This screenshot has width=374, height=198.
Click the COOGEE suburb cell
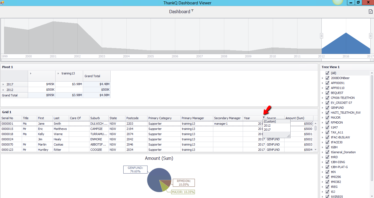99,150
